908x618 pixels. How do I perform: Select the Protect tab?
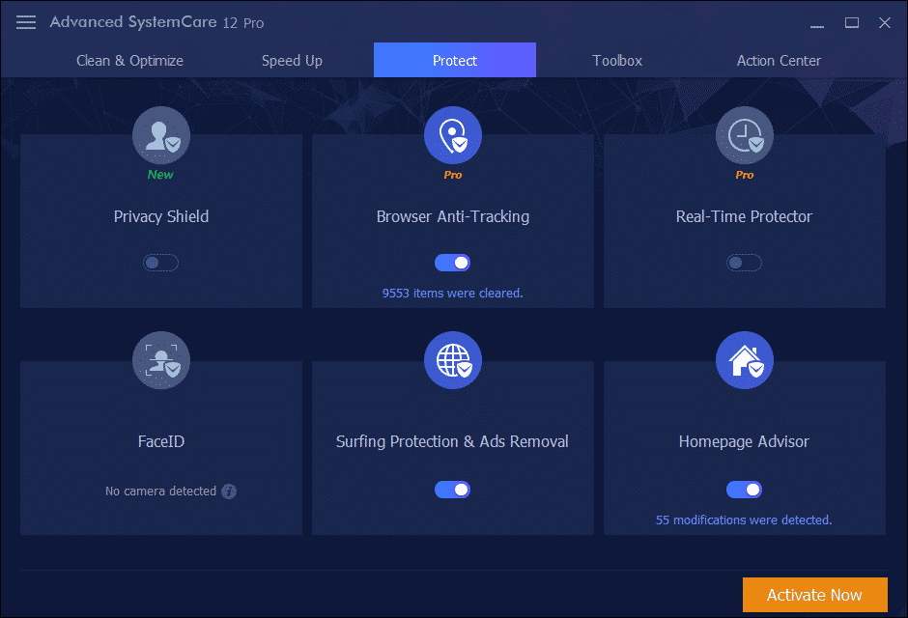(x=455, y=60)
